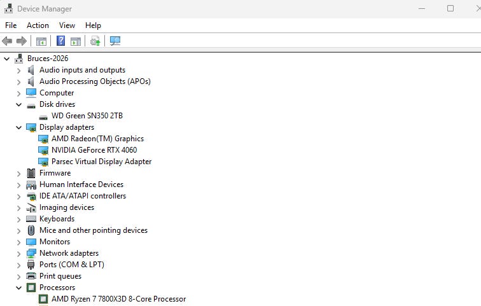
Task: Collapse the Processors category
Action: pyautogui.click(x=18, y=288)
